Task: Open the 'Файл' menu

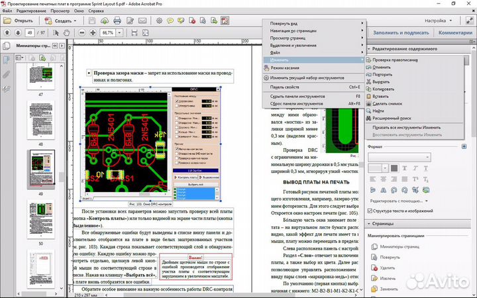Action: pos(7,11)
